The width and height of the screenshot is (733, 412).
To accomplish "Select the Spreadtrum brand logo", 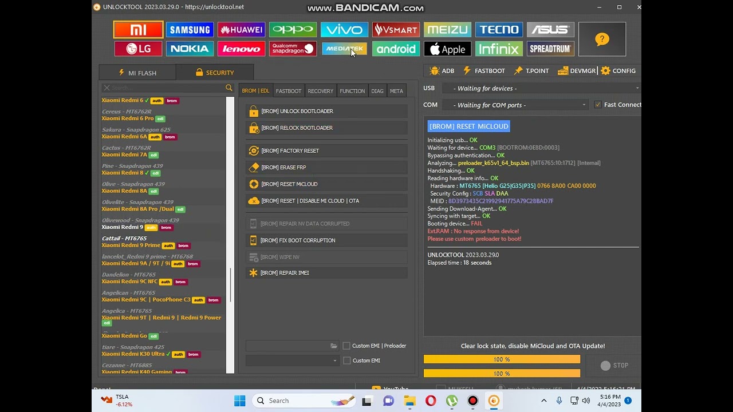I will click(x=550, y=49).
